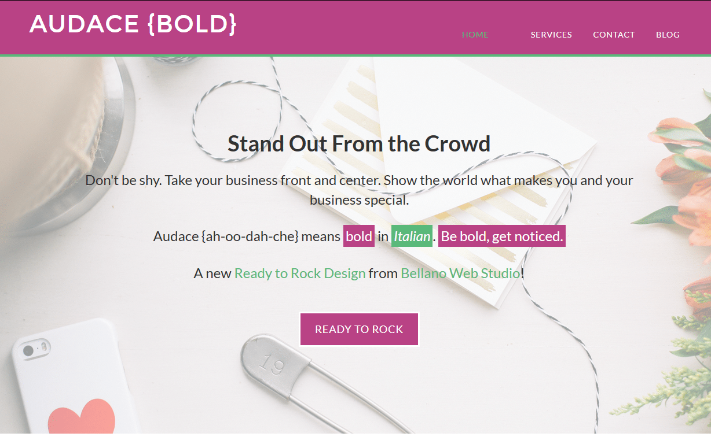Click the white phone's camera lens
Image resolution: width=711 pixels, height=444 pixels.
point(28,350)
